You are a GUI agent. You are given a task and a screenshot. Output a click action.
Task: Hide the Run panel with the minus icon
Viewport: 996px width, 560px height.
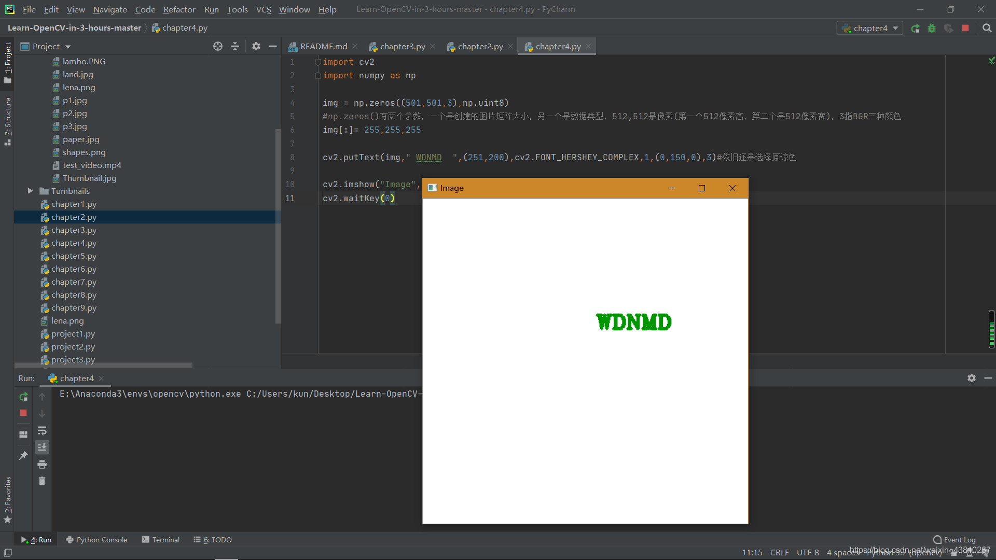pos(988,379)
